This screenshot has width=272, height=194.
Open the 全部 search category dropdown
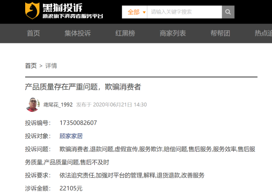(135, 12)
